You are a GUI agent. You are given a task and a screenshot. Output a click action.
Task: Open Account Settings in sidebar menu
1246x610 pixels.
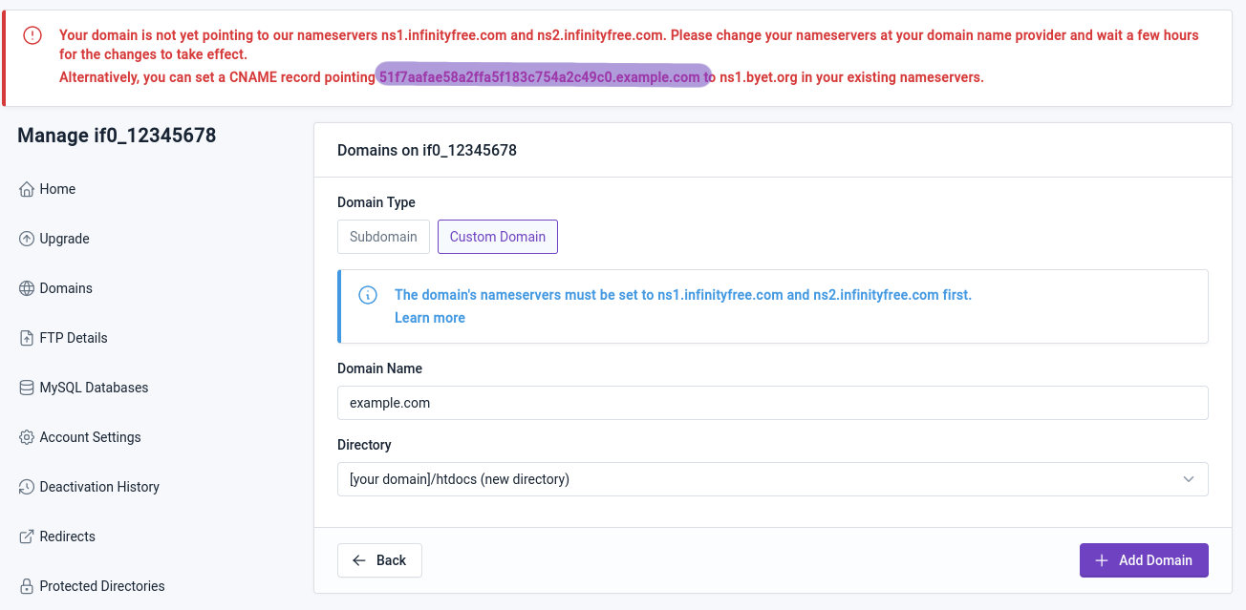(x=90, y=437)
